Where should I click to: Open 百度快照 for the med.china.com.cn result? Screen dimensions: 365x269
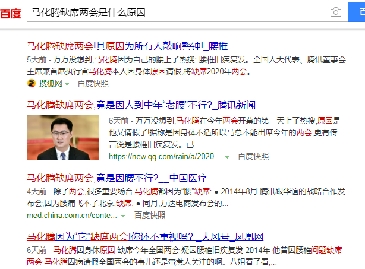click(149, 215)
